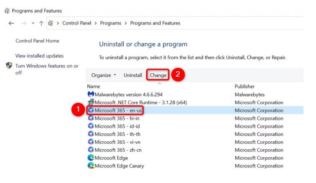Click the Microsoft Edge Canary icon

tap(91, 165)
